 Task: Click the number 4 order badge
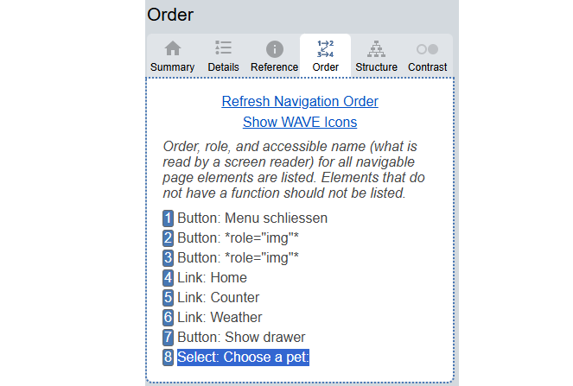click(x=168, y=278)
